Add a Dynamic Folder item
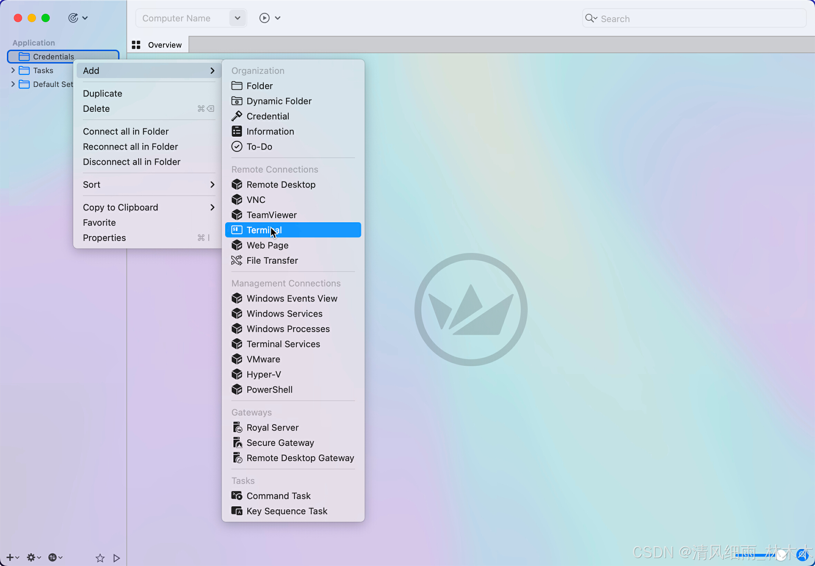The width and height of the screenshot is (815, 566). point(293,101)
